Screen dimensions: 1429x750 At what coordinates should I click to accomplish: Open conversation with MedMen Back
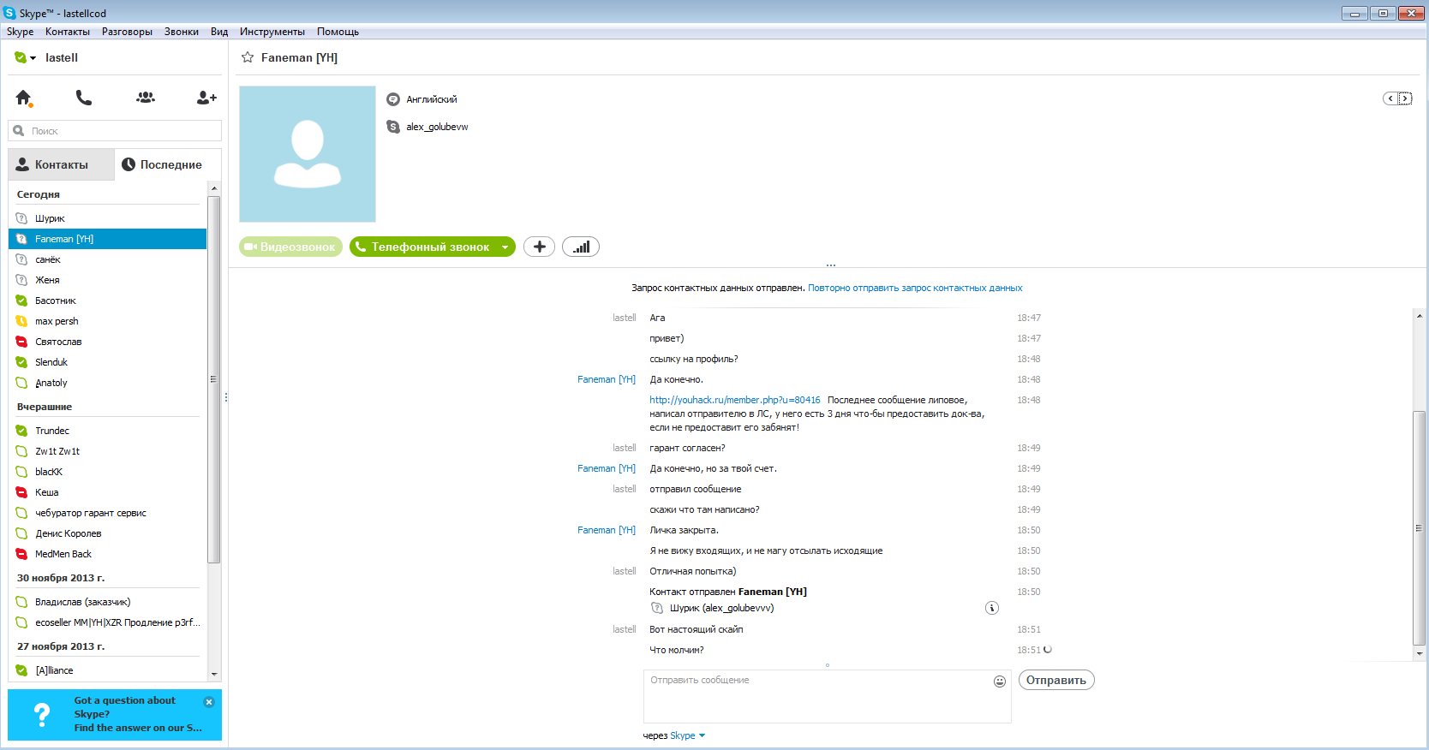(108, 554)
